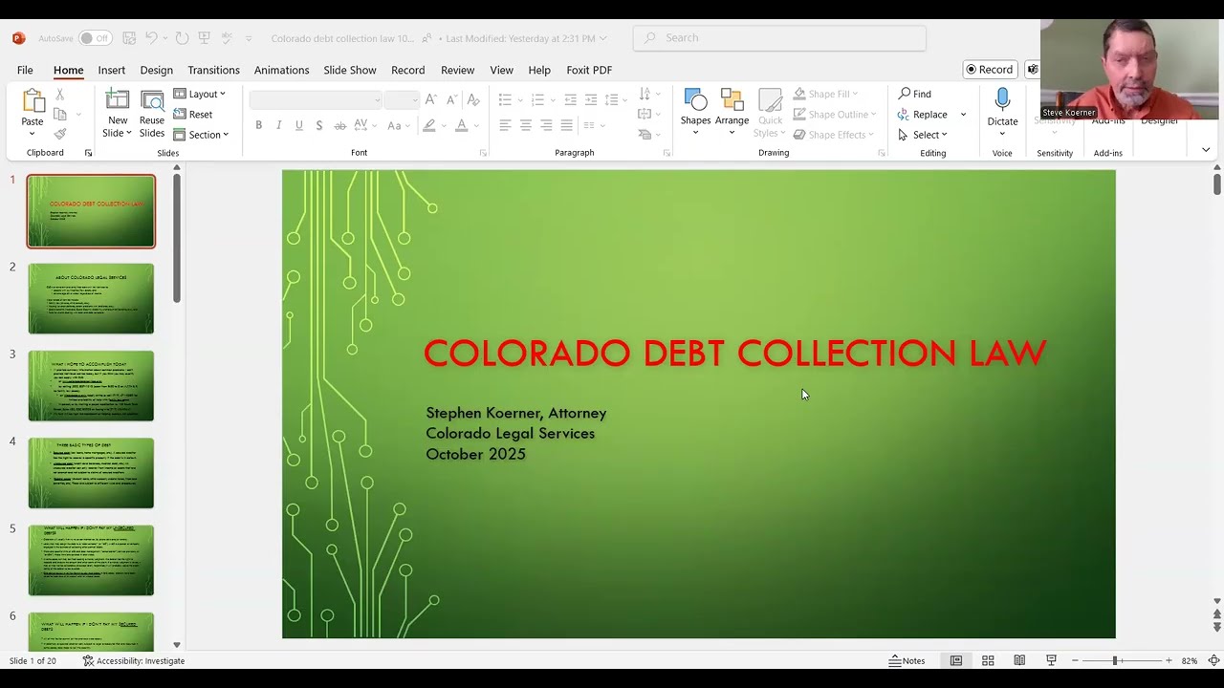Toggle text Shadow formatting
This screenshot has width=1224, height=688.
pyautogui.click(x=318, y=125)
